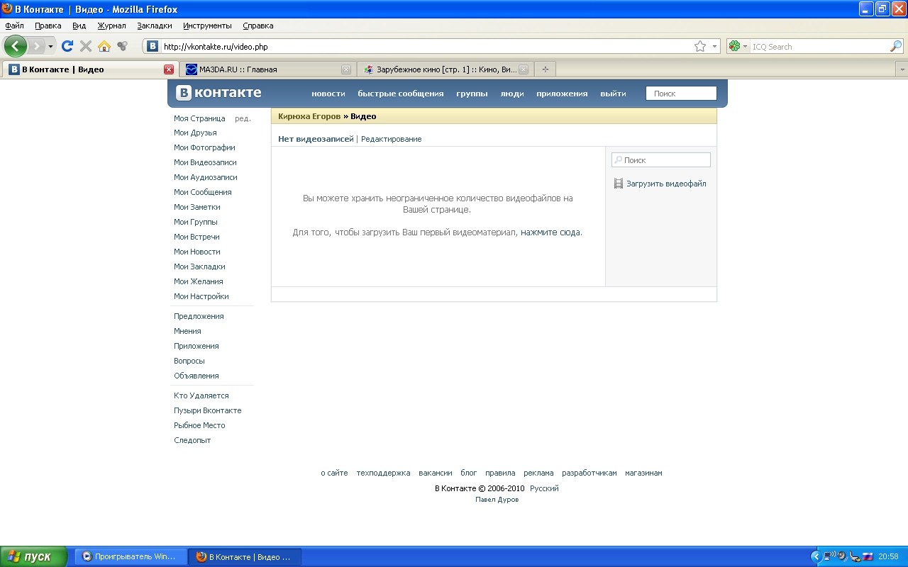This screenshot has height=567, width=908.
Task: Open Редактирование link above video list
Action: [x=391, y=139]
